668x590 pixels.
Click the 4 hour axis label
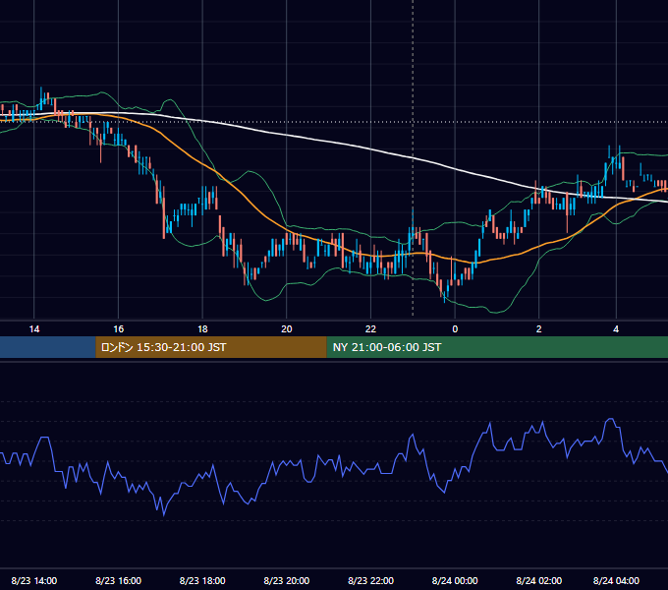pos(616,329)
